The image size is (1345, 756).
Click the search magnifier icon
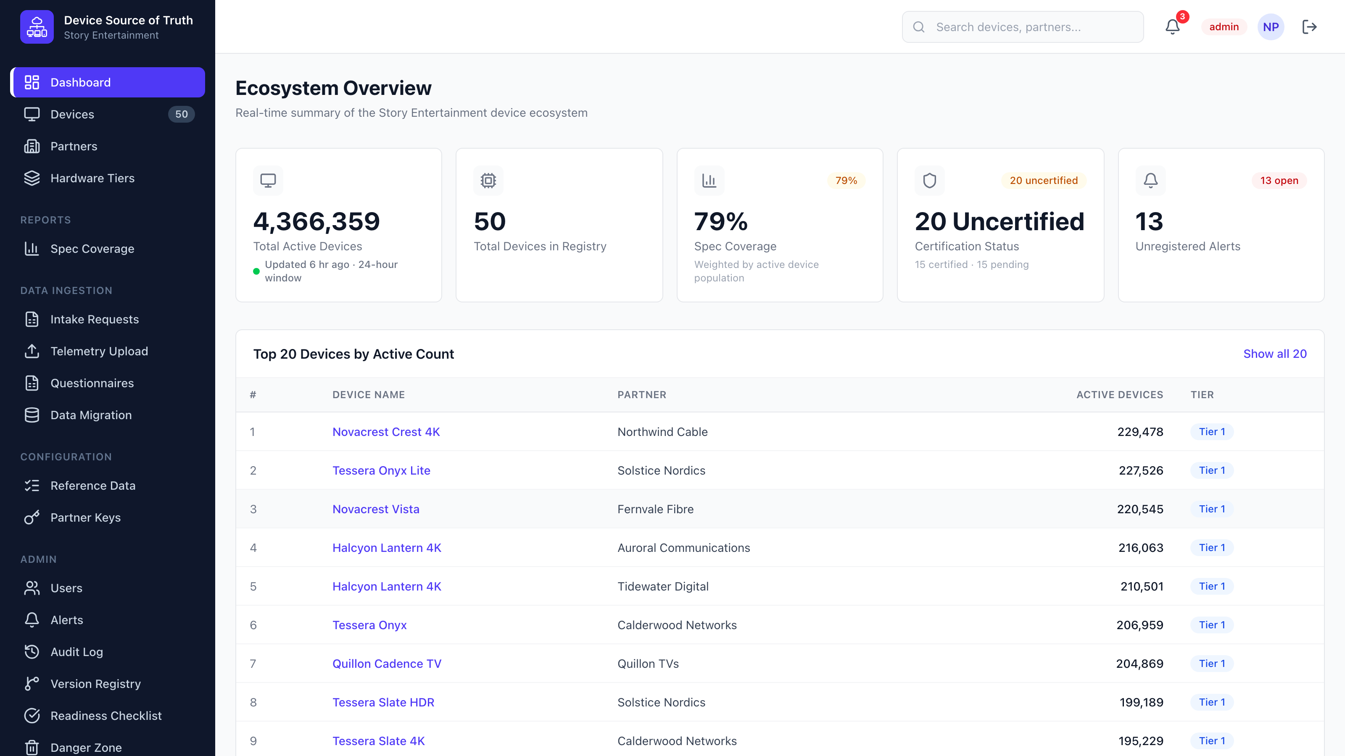tap(919, 26)
